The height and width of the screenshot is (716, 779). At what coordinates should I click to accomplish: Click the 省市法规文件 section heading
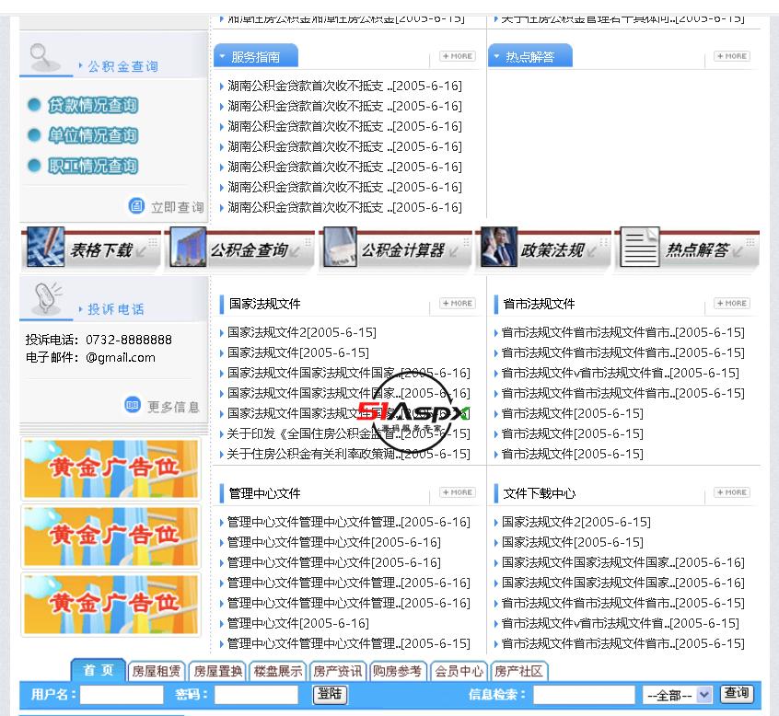(539, 304)
